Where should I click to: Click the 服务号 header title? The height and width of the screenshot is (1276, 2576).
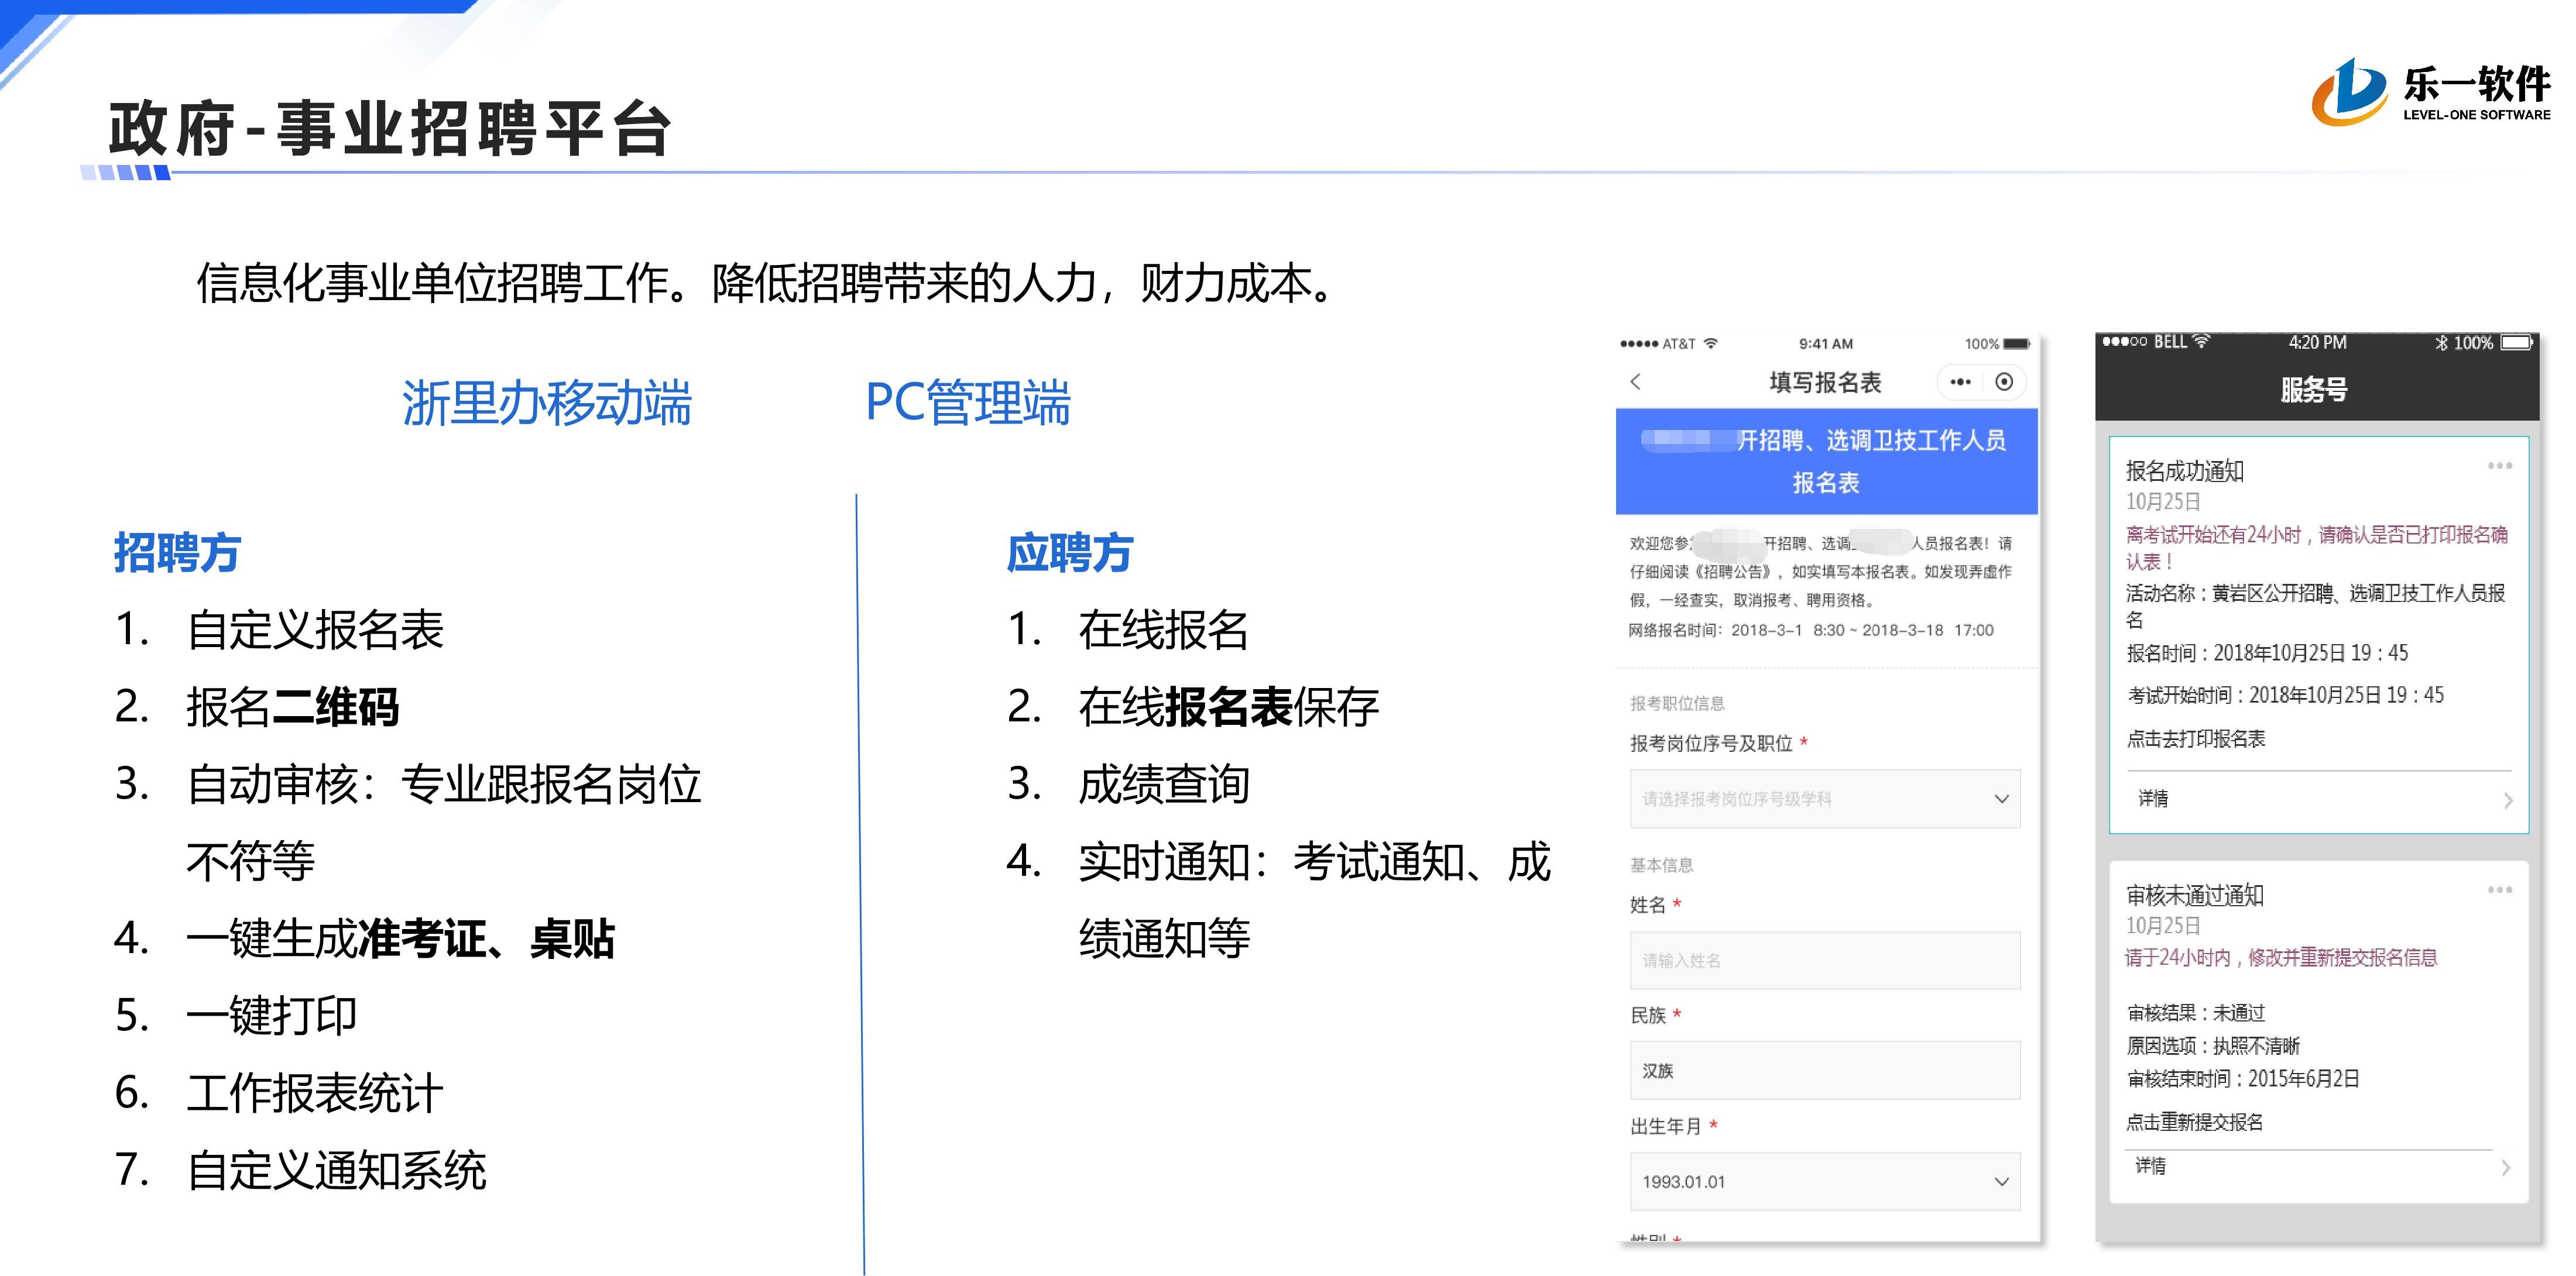[x=2314, y=390]
